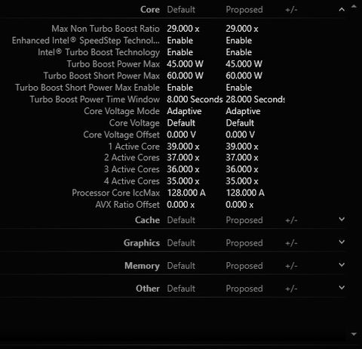
Task: Expand the Graphics section chevron
Action: coord(342,242)
